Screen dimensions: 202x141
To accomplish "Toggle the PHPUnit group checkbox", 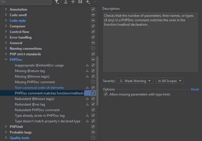I will coord(93,126).
